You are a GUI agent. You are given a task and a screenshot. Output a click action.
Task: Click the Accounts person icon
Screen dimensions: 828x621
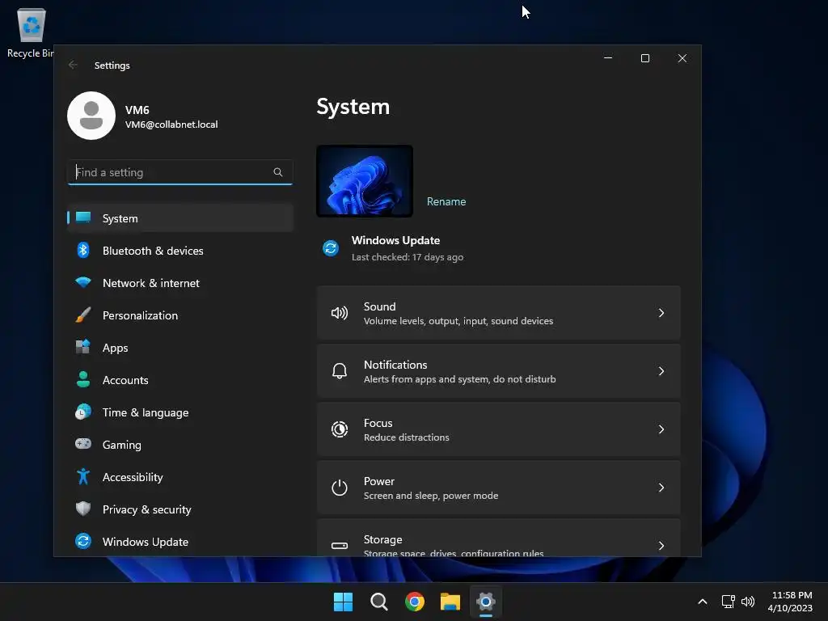[x=83, y=379]
